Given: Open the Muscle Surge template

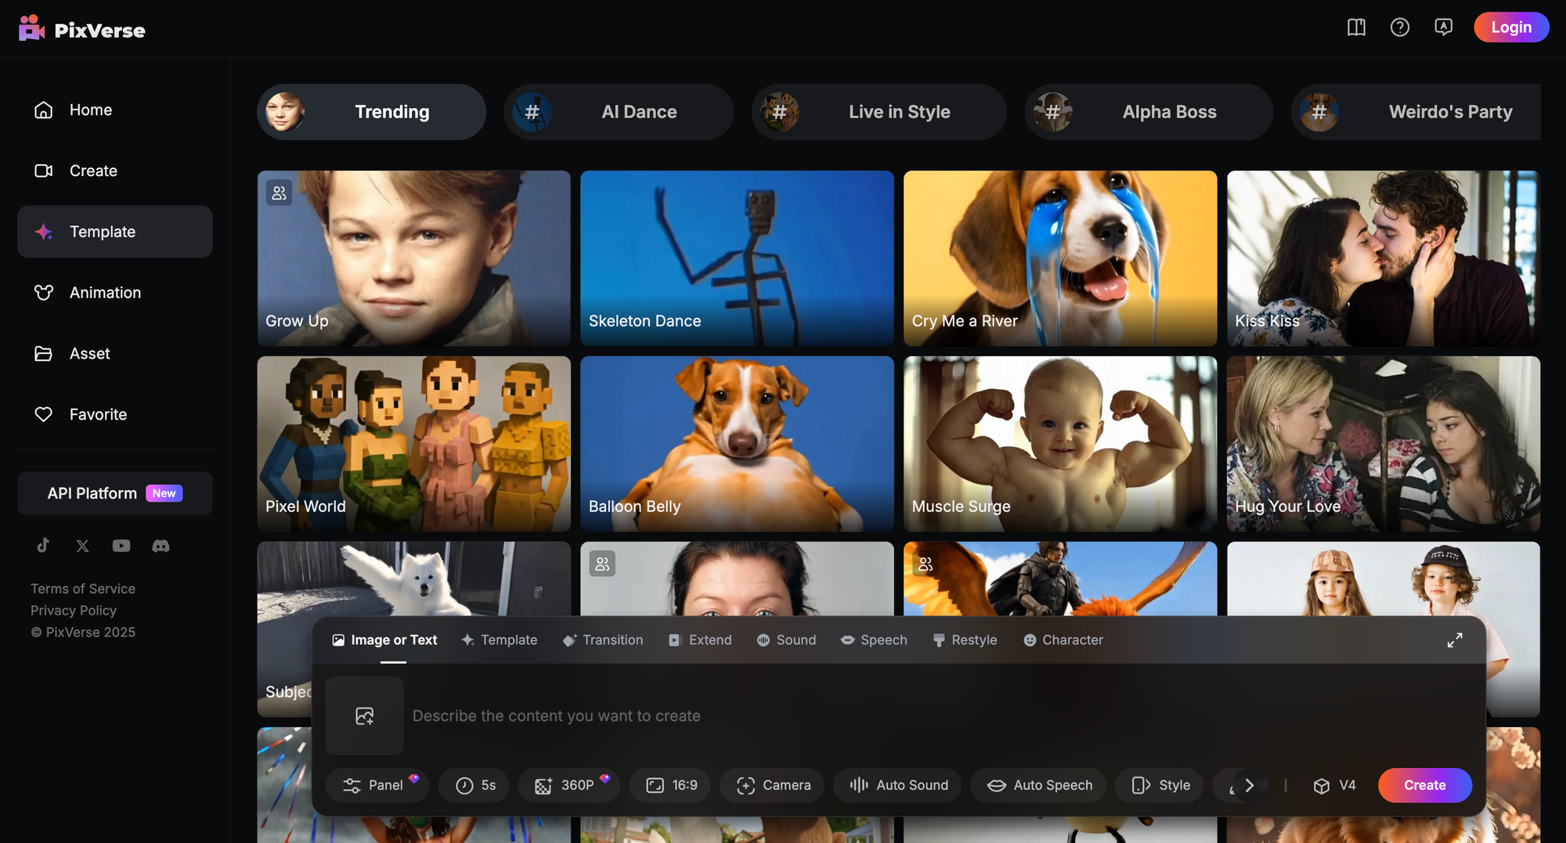Looking at the screenshot, I should pos(1060,444).
